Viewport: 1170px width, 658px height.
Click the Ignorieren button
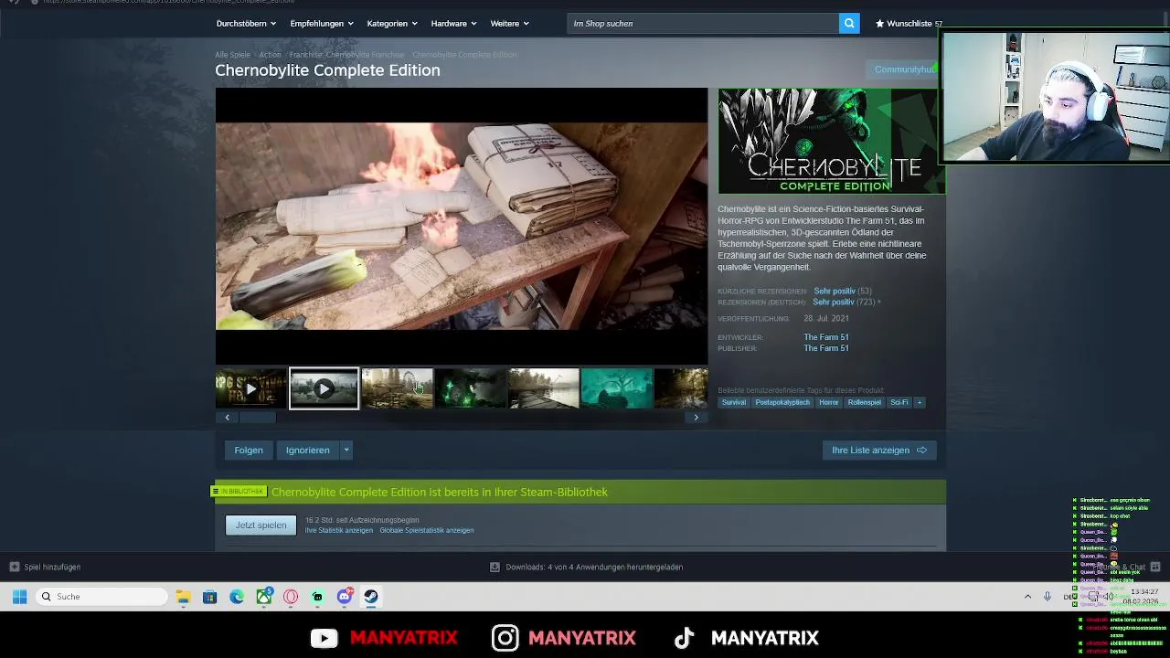click(x=307, y=450)
